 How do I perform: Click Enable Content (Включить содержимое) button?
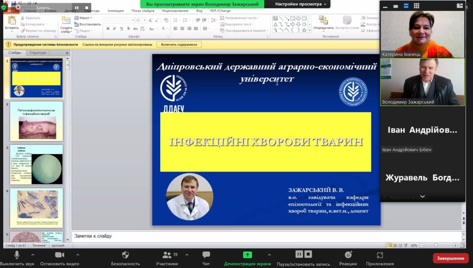[179, 45]
